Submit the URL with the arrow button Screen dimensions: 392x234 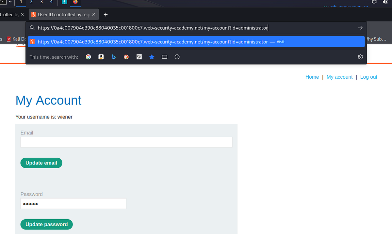pyautogui.click(x=360, y=28)
